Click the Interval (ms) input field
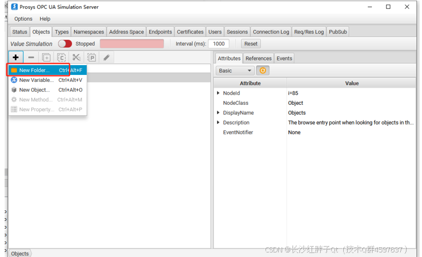 click(x=218, y=44)
